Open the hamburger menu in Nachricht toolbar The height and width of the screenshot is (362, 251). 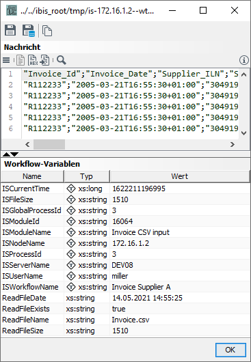(6, 61)
